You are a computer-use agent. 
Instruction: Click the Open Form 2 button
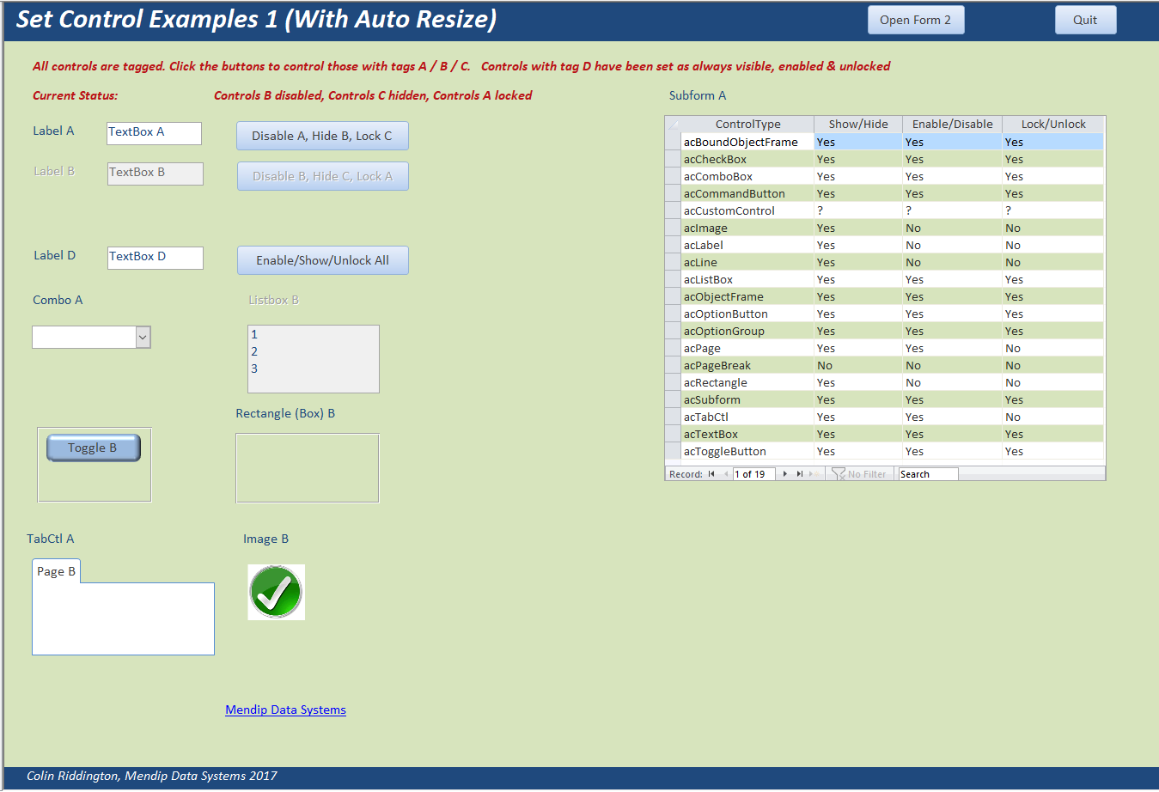click(x=916, y=20)
